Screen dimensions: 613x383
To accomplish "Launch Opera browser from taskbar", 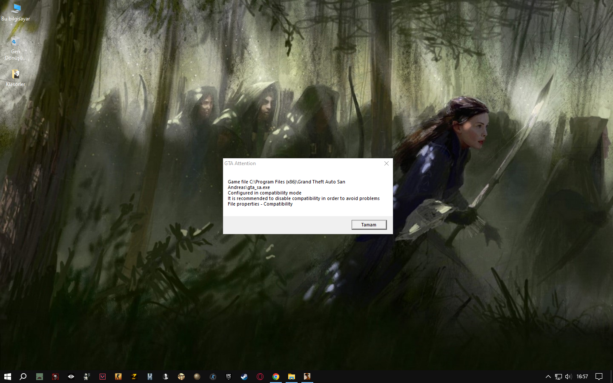I will coord(260,377).
